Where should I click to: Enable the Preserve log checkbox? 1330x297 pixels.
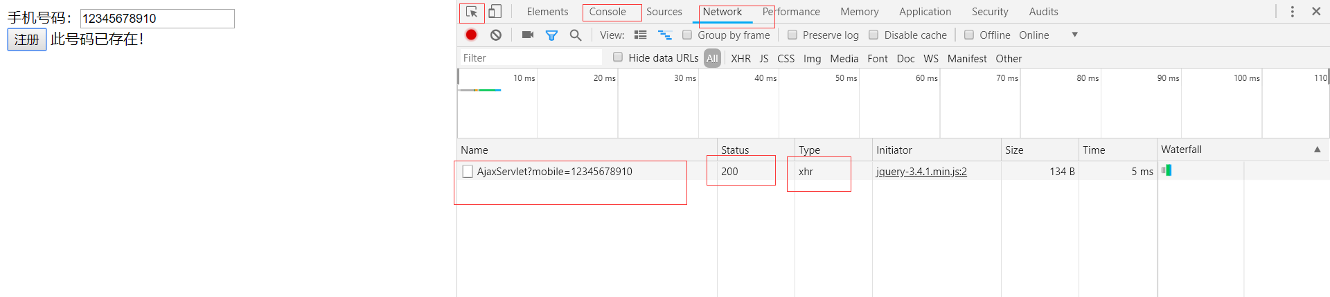click(x=792, y=35)
